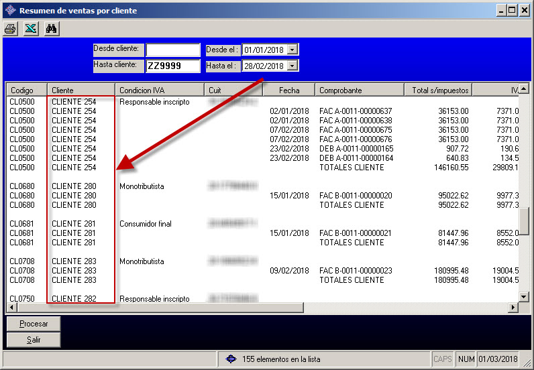534x370 pixels.
Task: Click the Comprobante column header
Action: point(359,90)
